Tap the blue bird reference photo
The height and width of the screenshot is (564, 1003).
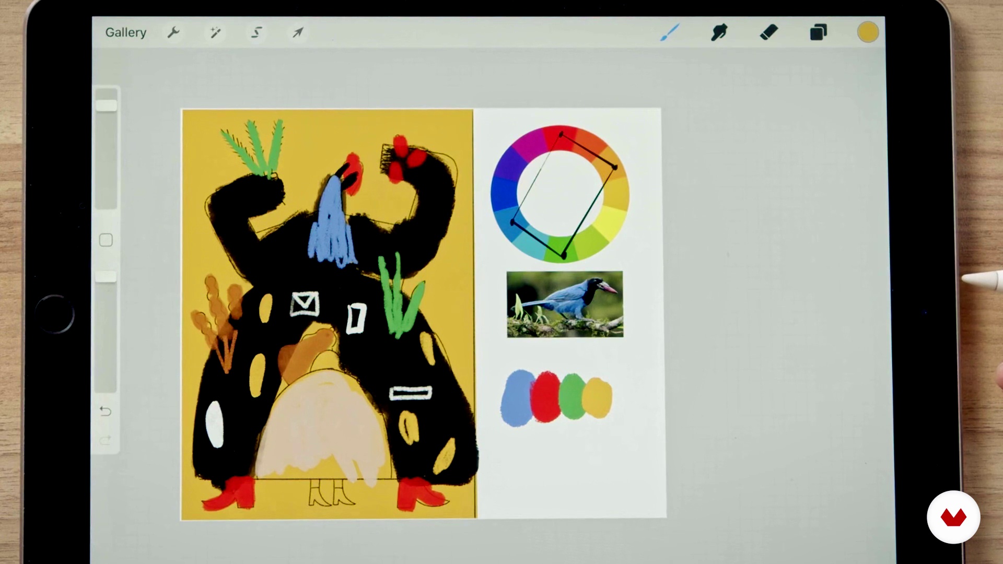tap(565, 304)
